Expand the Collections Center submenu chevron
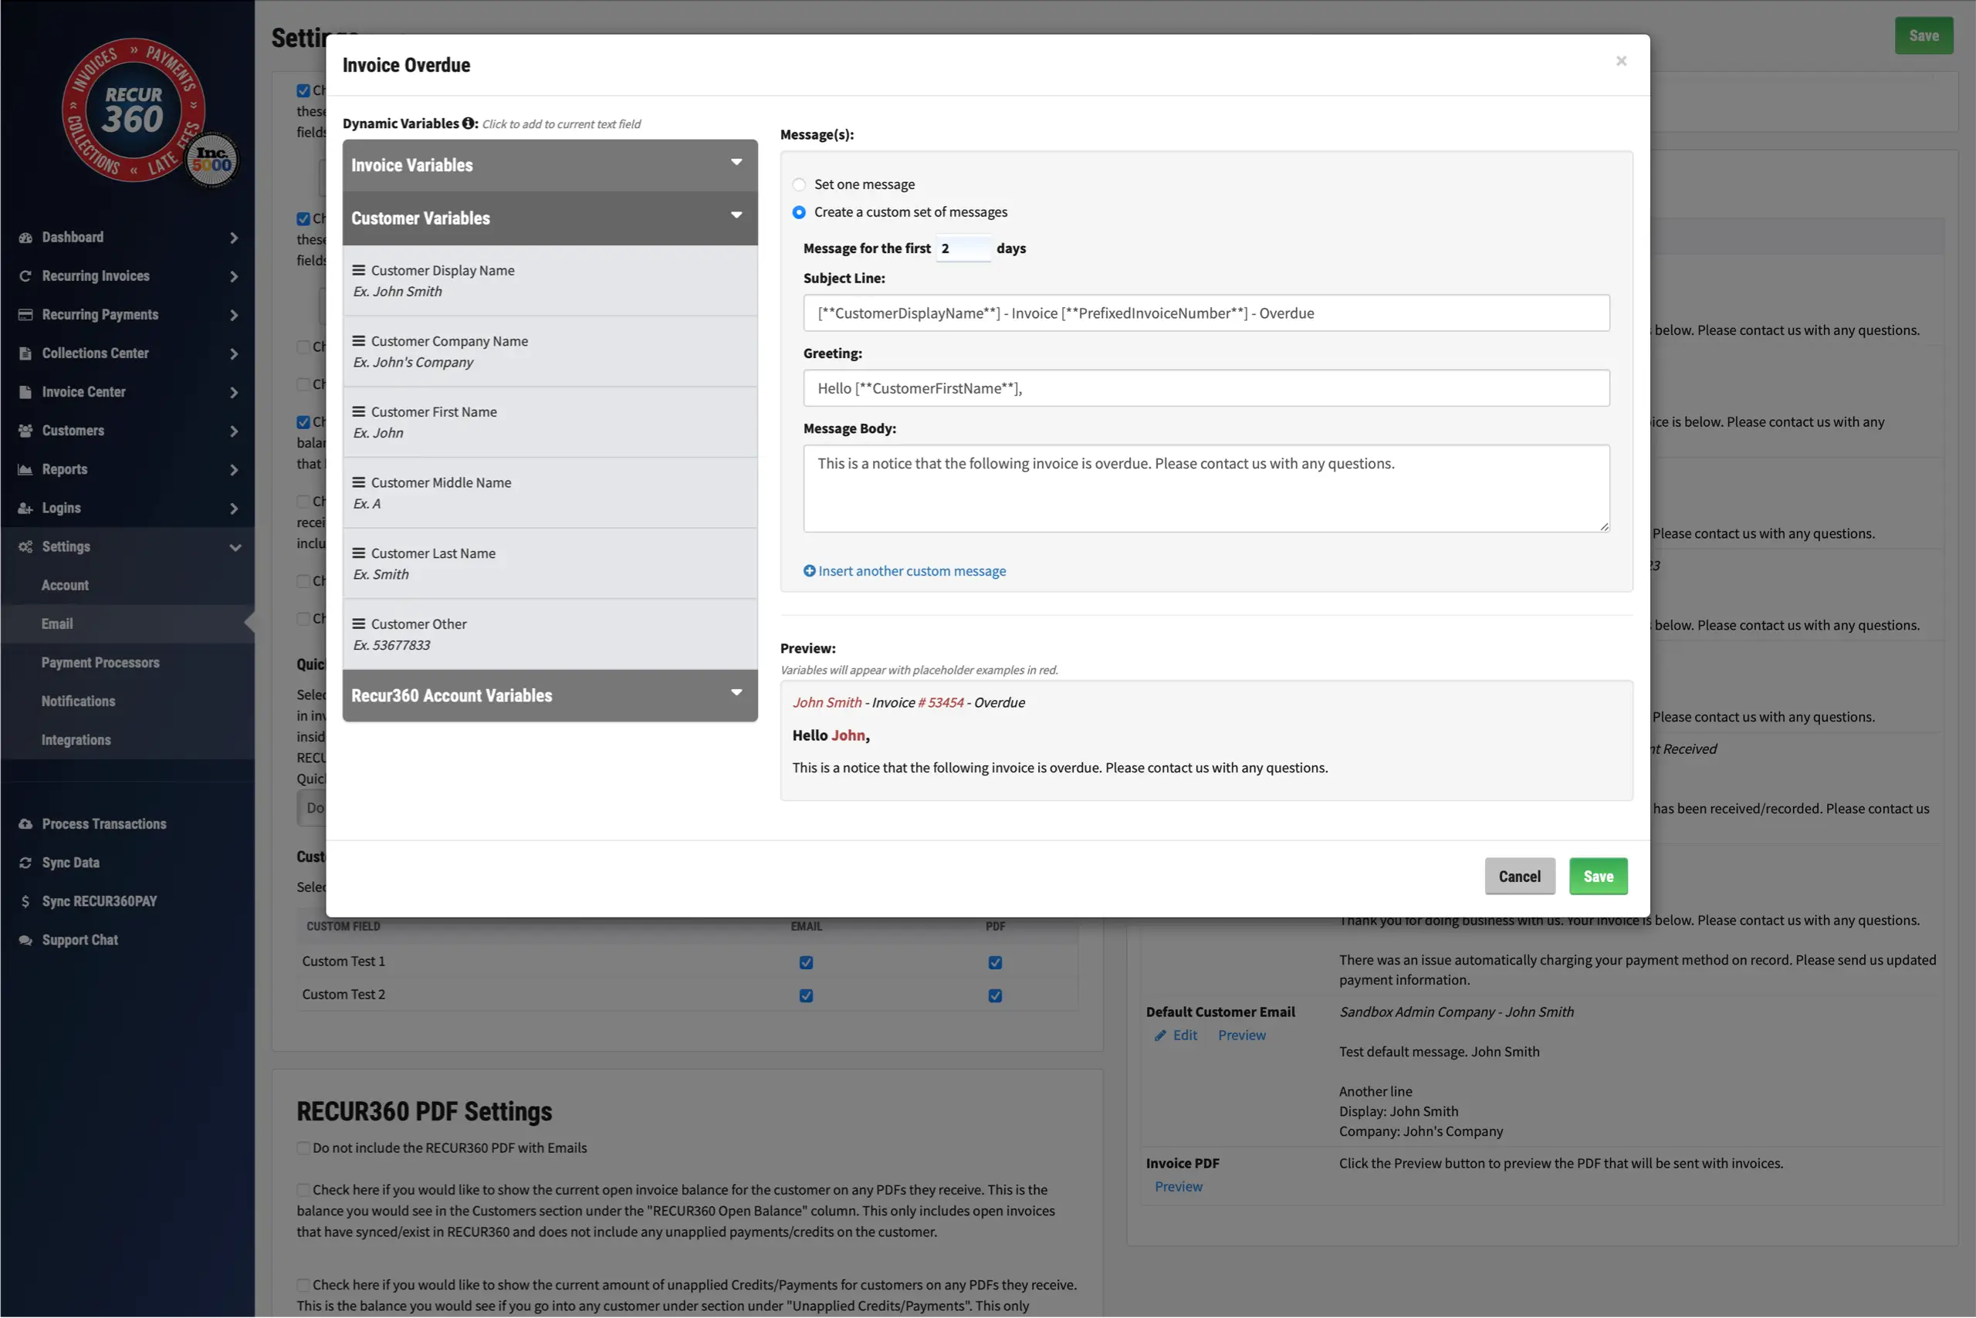1976x1318 pixels. pos(234,354)
